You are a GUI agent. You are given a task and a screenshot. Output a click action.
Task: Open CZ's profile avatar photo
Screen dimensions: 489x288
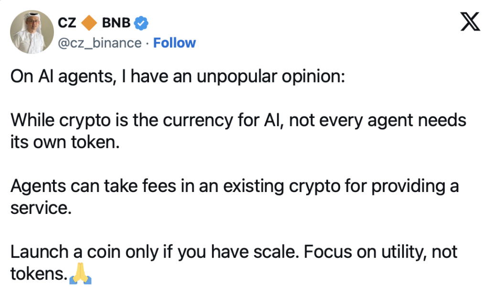coord(32,32)
